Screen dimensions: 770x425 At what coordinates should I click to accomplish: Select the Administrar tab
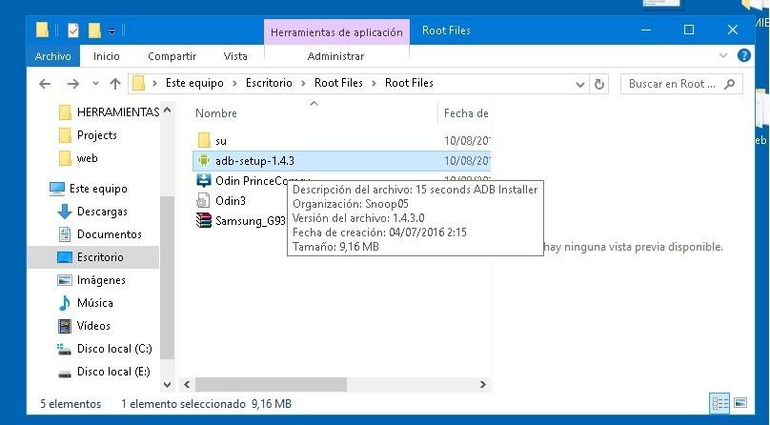[x=335, y=56]
